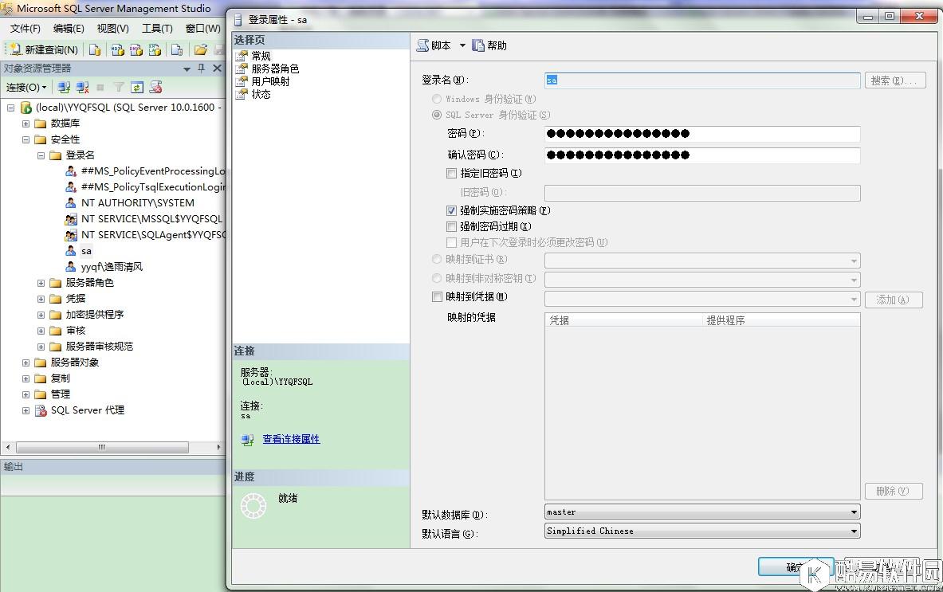943x592 pixels.
Task: Click the Connect Object Explorer server icon
Action: pos(63,86)
